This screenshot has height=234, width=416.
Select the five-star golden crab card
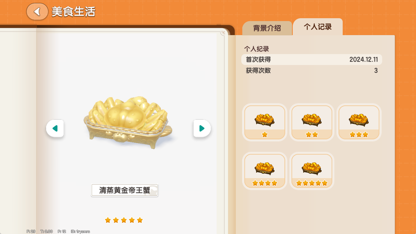click(312, 171)
